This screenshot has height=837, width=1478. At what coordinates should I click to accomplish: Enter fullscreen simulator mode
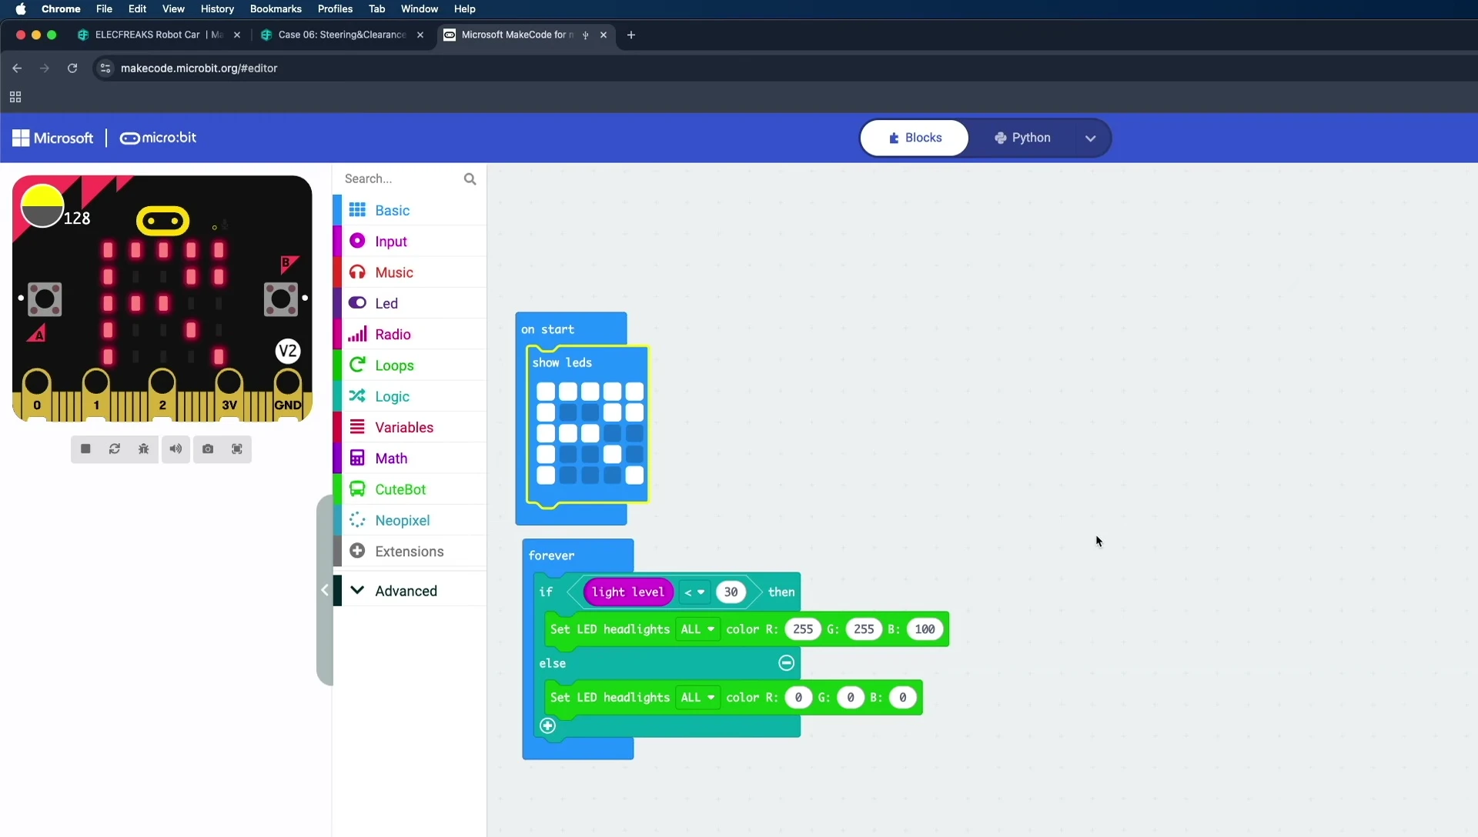coord(236,449)
